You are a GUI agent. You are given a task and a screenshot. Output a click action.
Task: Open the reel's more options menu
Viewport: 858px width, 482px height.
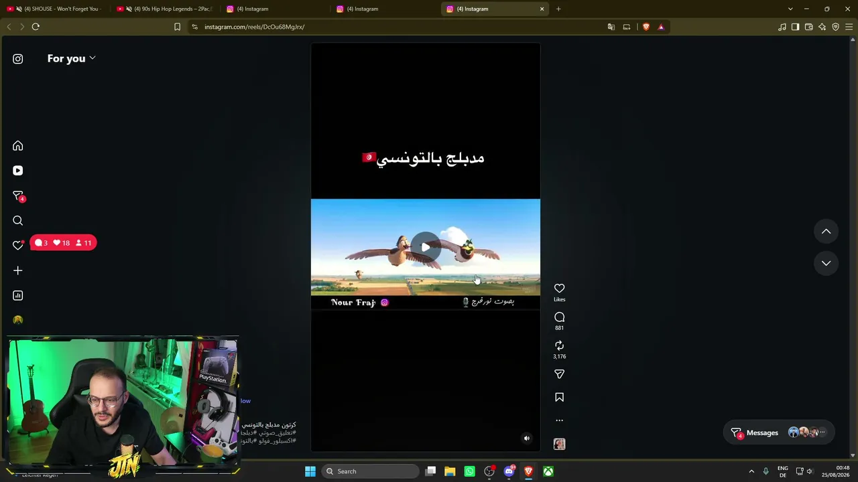click(x=560, y=420)
